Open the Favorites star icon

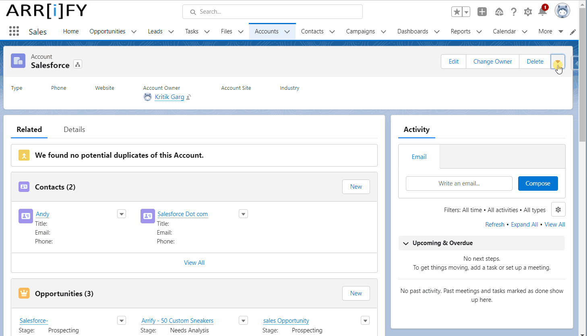click(457, 12)
